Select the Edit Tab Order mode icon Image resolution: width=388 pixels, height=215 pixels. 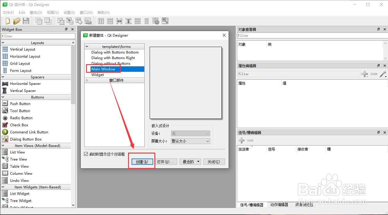[88, 21]
